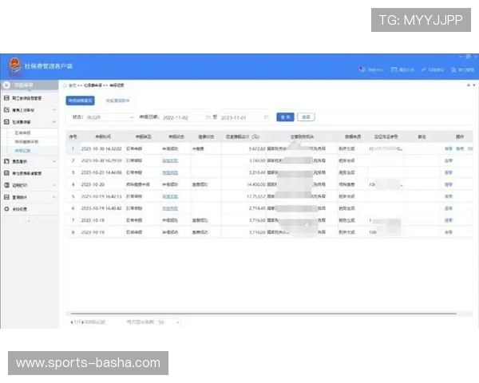This screenshot has height=383, width=479.
Task: Click the arrow-shaped switch icon in header
Action: coord(424,69)
